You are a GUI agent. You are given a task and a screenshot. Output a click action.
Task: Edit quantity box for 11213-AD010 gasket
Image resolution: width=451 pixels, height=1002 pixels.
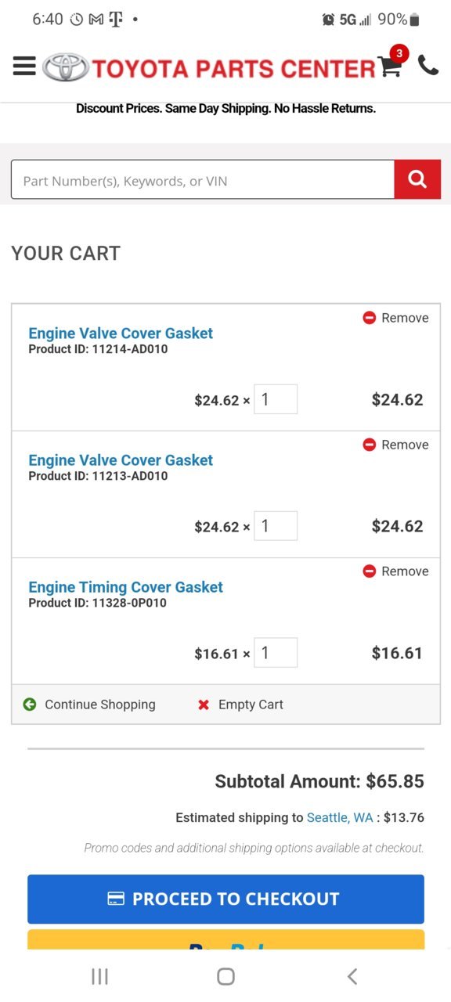coord(276,526)
